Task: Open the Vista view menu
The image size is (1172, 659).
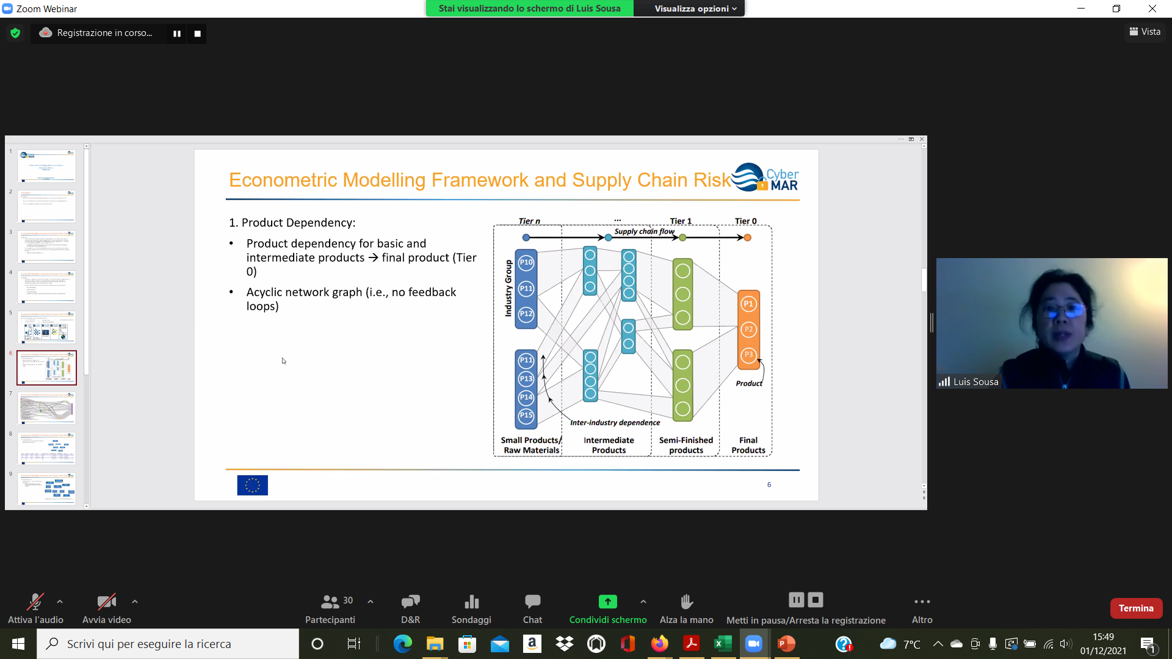Action: (1145, 32)
